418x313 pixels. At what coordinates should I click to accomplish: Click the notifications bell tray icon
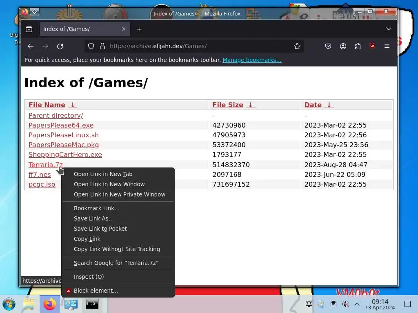tap(309, 304)
